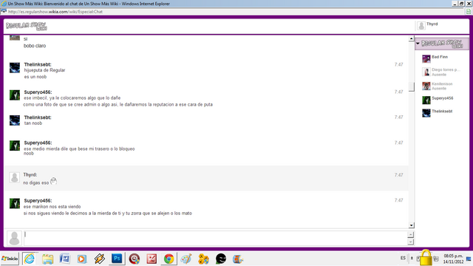
Task: Click Bad Finn's avatar in the user list
Action: 426,58
